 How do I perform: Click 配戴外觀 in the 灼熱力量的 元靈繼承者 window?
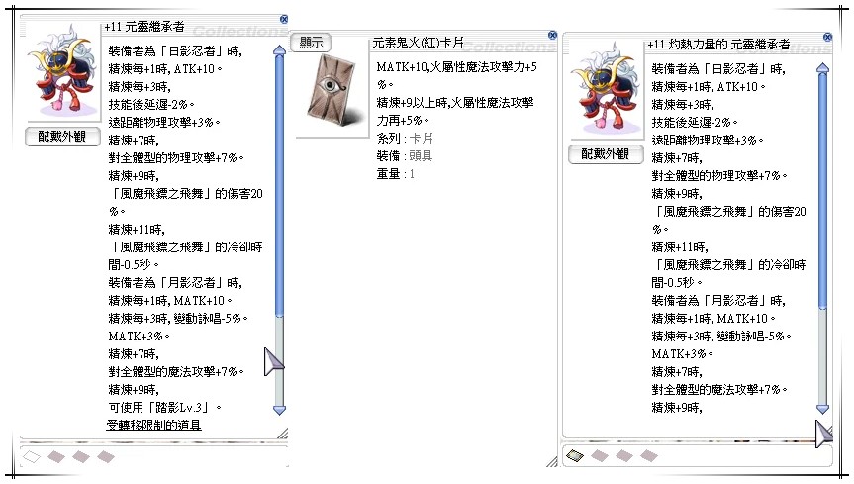(606, 154)
